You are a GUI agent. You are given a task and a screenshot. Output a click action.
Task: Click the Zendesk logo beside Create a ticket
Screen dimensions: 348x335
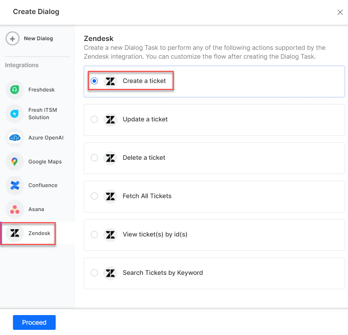tap(110, 81)
